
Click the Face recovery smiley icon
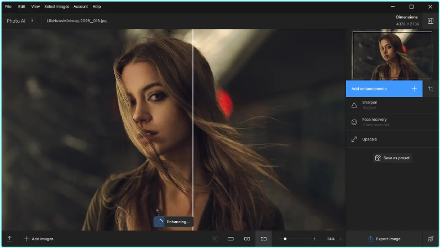(x=354, y=122)
